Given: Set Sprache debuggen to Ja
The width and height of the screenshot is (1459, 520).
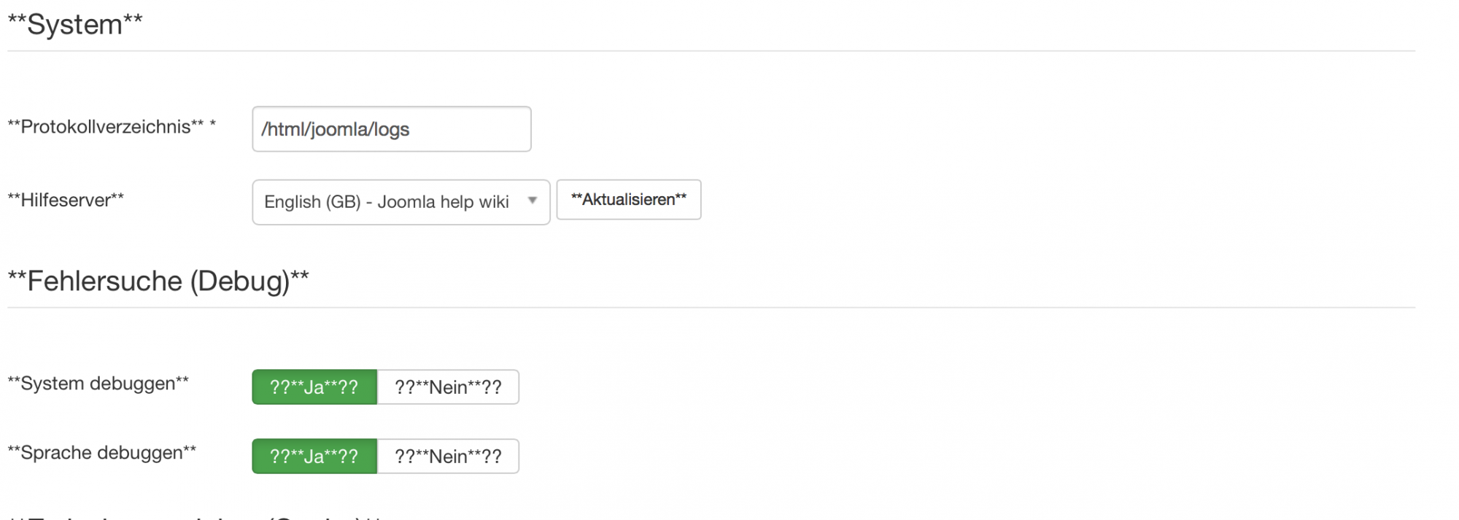Looking at the screenshot, I should coord(314,456).
